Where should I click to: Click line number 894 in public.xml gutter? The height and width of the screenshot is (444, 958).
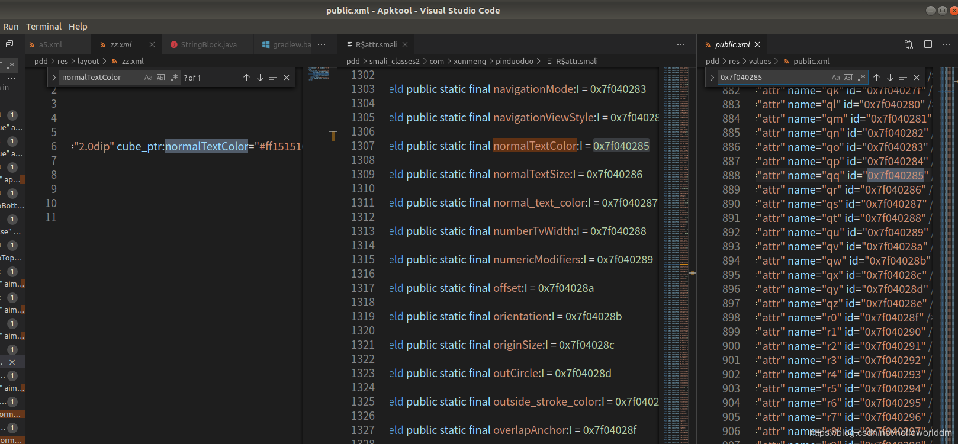point(731,260)
